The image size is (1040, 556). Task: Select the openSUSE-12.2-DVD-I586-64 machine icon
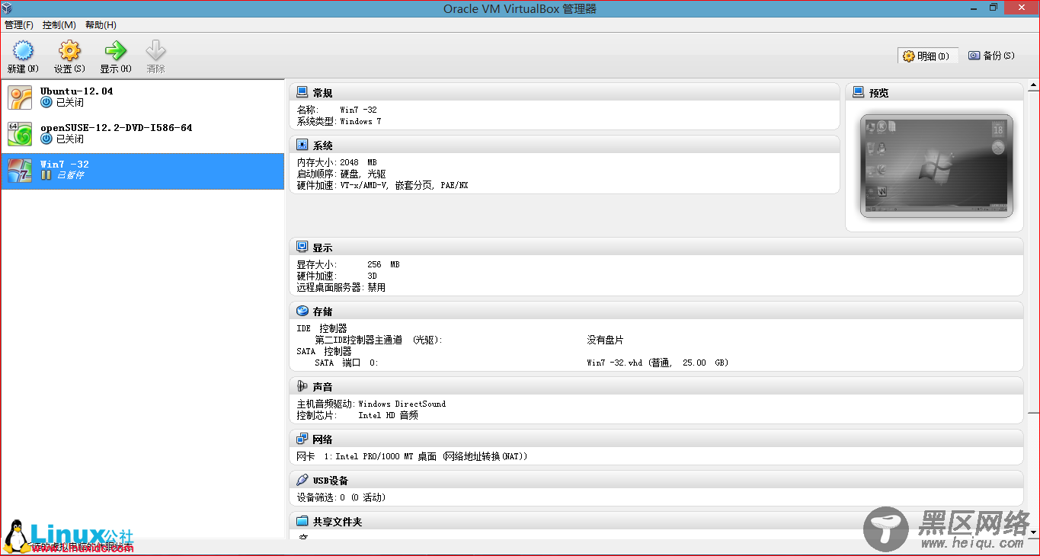(20, 134)
